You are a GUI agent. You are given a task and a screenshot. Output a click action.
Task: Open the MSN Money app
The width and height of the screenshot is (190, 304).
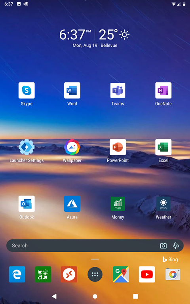click(x=118, y=204)
